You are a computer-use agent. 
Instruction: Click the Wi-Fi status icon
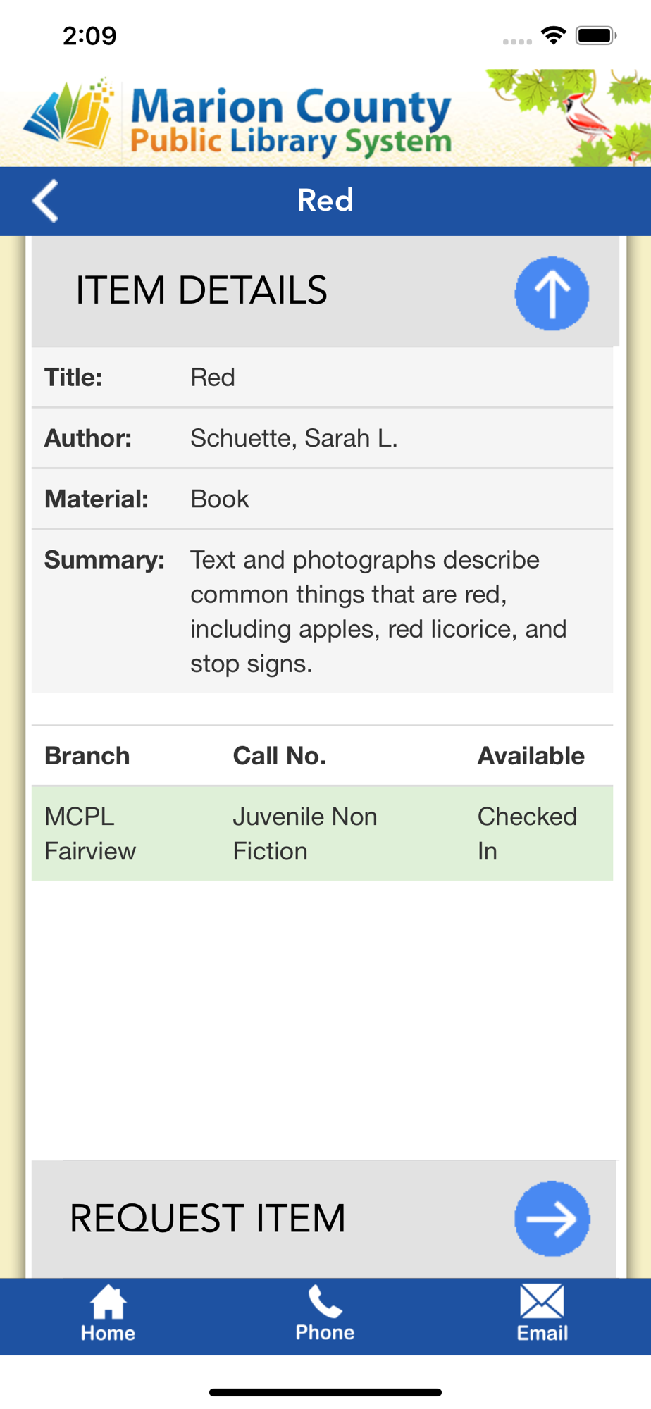point(554,35)
